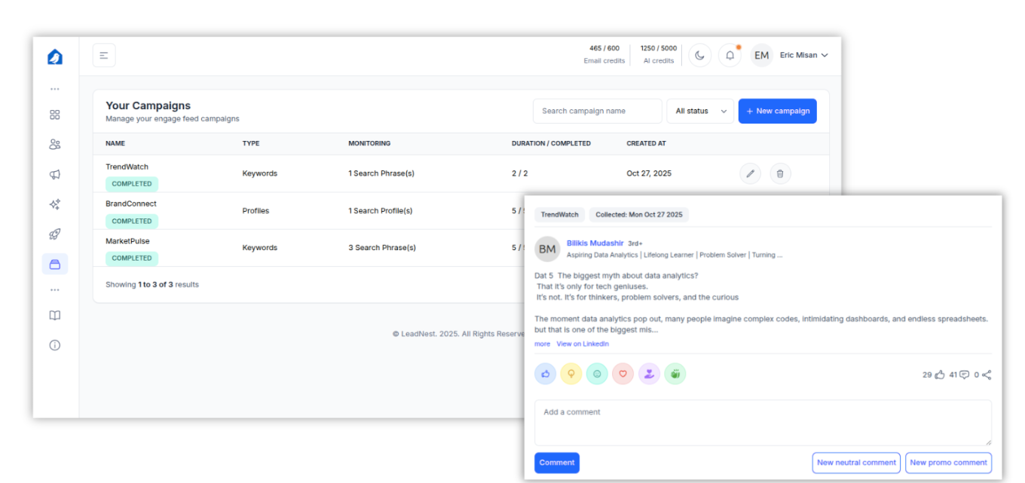Screen dimensions: 1025x483
Task: Click the rocket icon in sidebar
Action: [54, 234]
